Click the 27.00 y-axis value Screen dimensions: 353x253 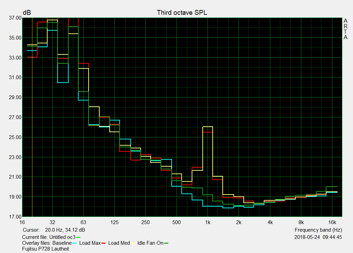[x=15, y=117]
